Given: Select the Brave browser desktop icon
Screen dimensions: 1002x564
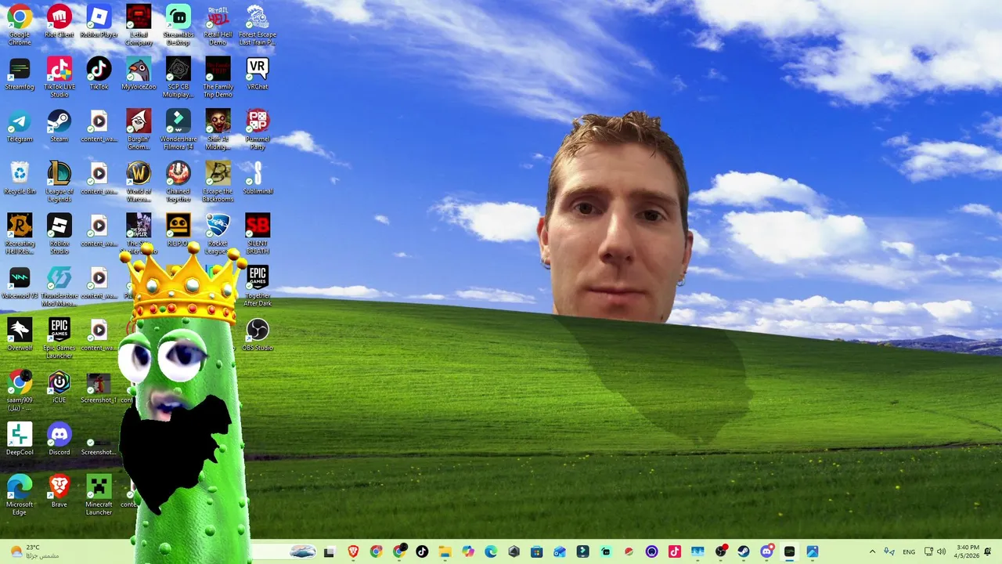Looking at the screenshot, I should 59,492.
